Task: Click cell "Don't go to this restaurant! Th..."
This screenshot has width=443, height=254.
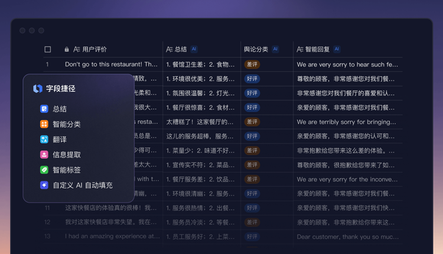Action: click(x=111, y=64)
